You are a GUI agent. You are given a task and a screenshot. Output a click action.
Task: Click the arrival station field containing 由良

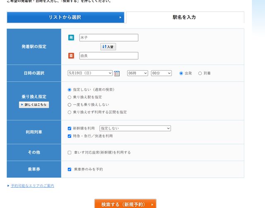[x=108, y=56]
